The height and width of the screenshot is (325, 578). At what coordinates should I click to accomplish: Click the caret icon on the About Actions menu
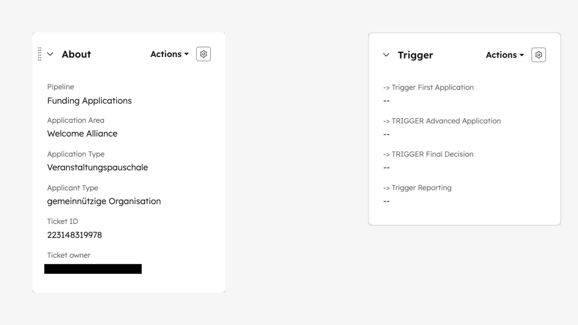(x=186, y=54)
